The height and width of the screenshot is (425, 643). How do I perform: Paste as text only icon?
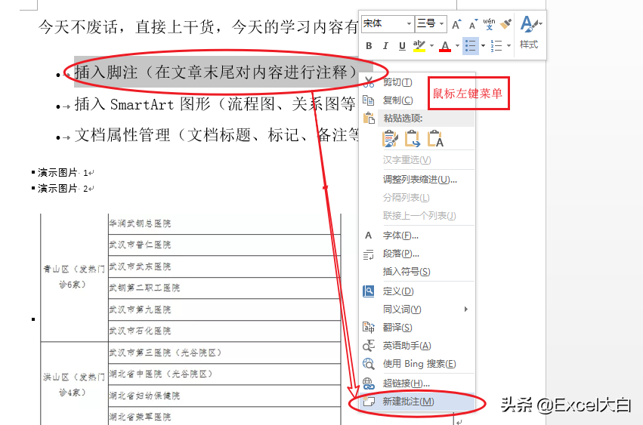(435, 139)
